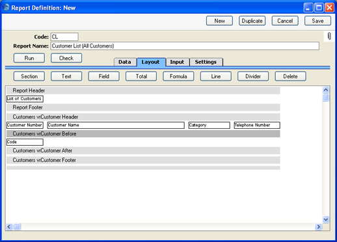
Task: Select the 'Telephone Number' label box
Action: click(257, 125)
